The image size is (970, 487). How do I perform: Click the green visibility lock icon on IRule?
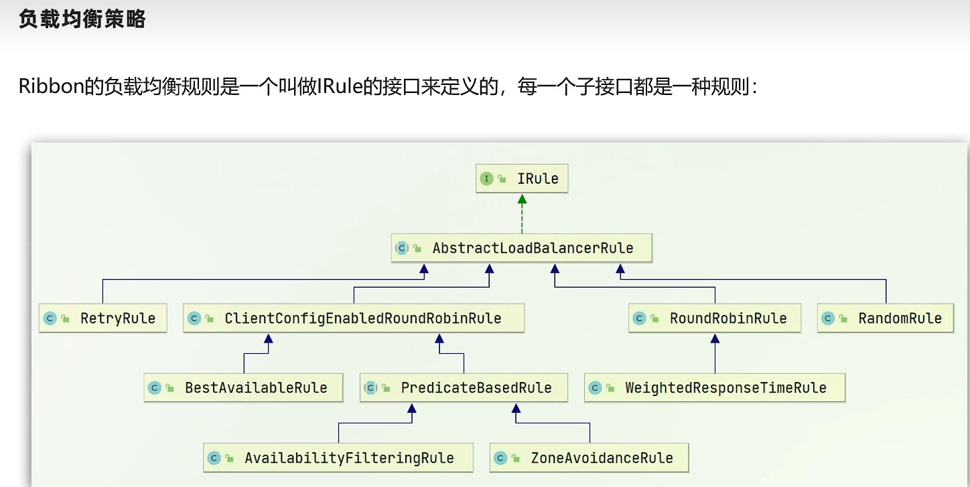502,179
